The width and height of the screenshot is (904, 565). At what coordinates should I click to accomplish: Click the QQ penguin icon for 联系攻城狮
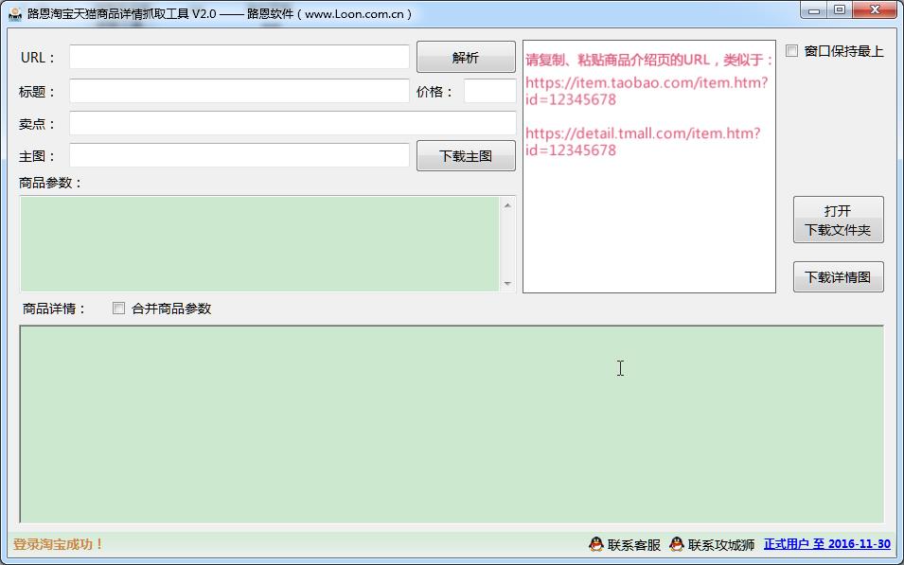coord(677,544)
